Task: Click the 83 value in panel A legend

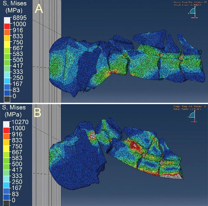Action: tap(16, 90)
